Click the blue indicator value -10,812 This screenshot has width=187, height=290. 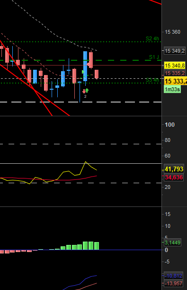tap(173, 276)
